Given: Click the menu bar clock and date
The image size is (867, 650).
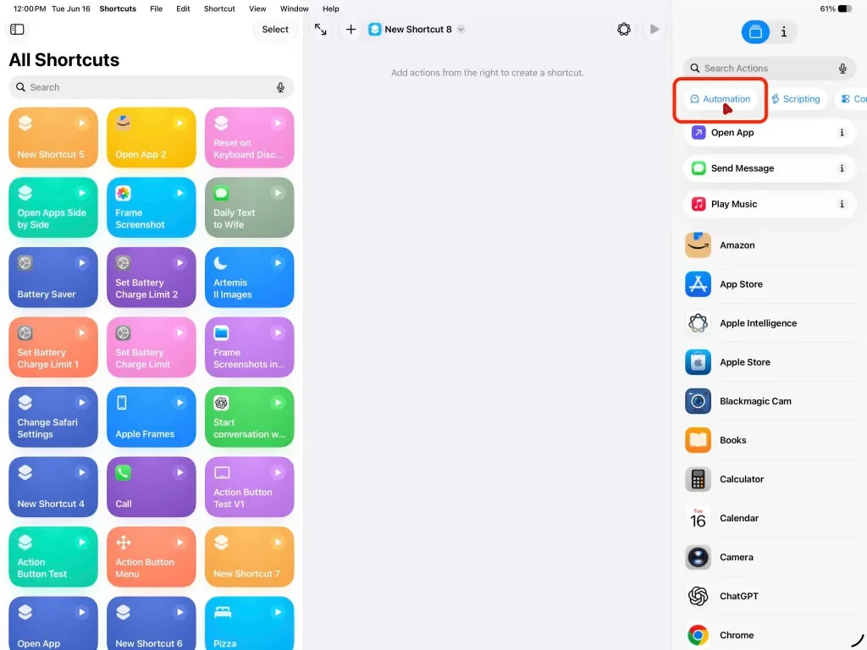Looking at the screenshot, I should (52, 8).
